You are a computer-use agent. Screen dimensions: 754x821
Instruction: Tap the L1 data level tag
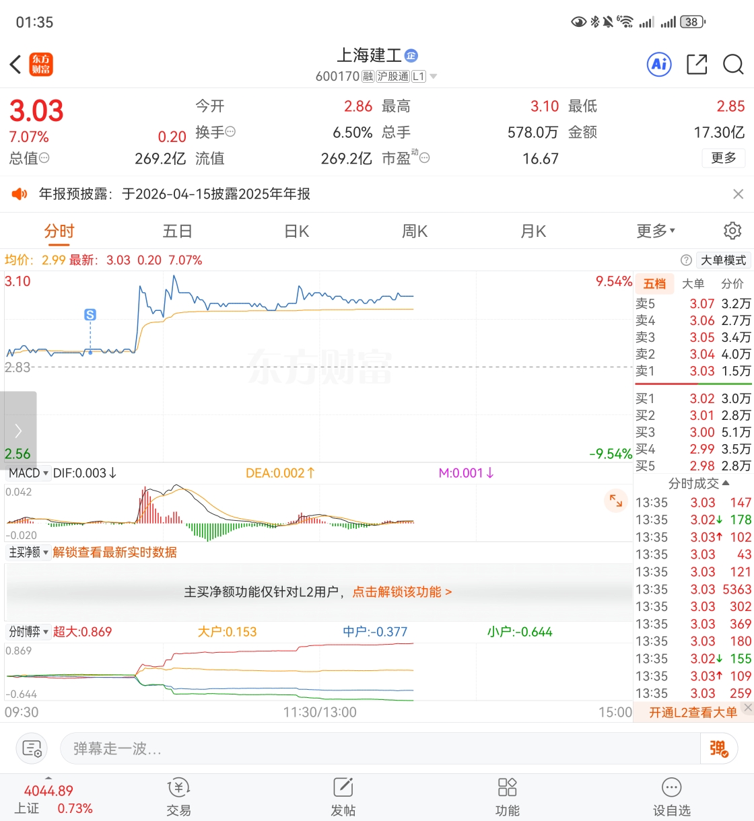pyautogui.click(x=419, y=76)
